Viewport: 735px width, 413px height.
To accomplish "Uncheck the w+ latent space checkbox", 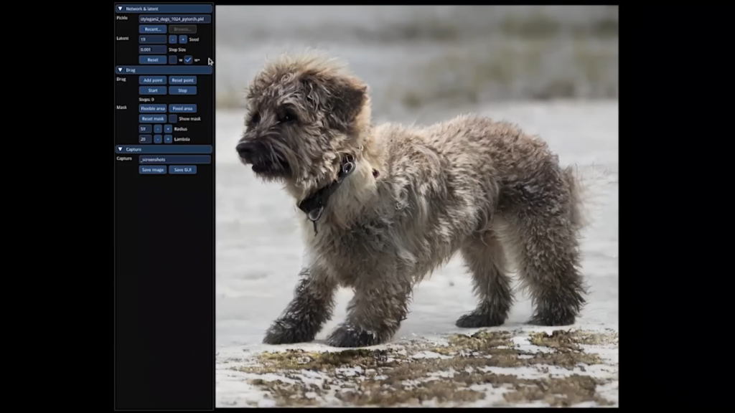I will pos(188,60).
